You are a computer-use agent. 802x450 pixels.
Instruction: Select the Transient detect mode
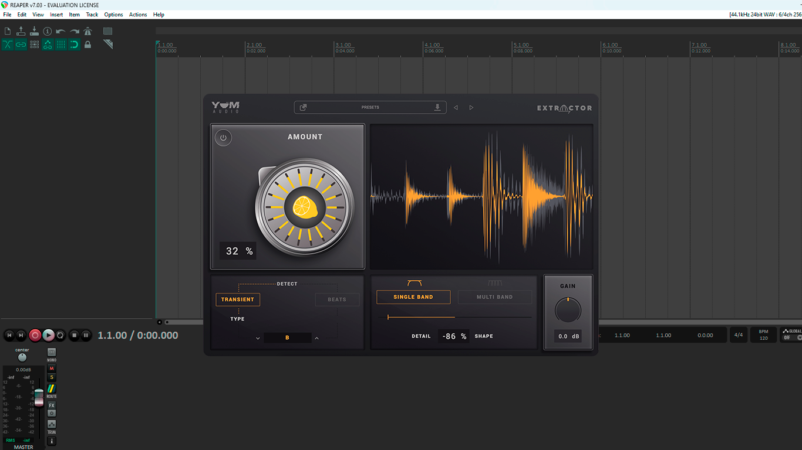pyautogui.click(x=238, y=299)
